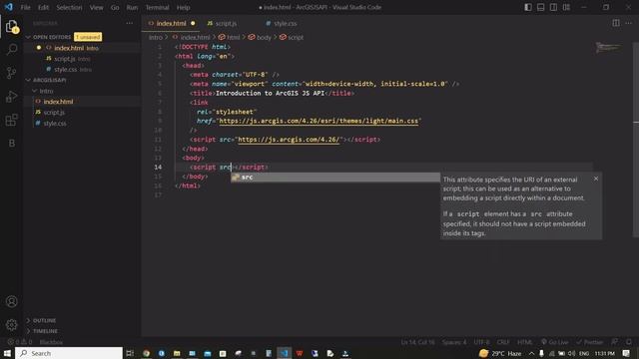Open Blackbox extension icon in activity bar
Image resolution: width=639 pixels, height=359 pixels.
coord(11,144)
